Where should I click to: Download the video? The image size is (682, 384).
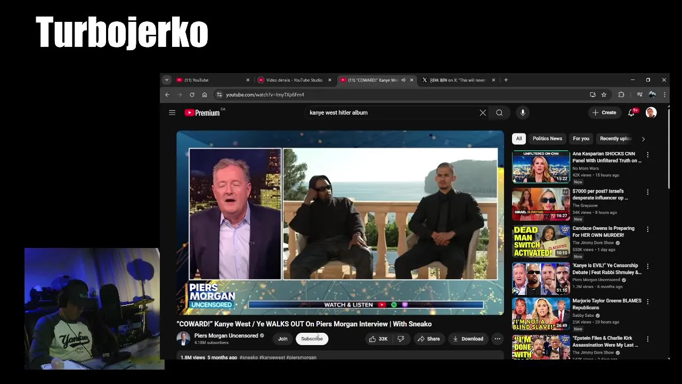(x=468, y=339)
